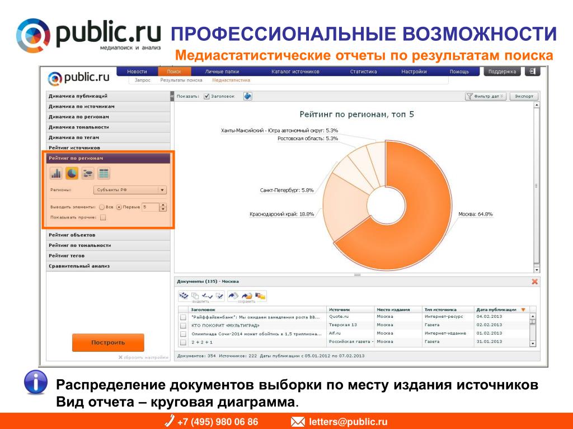Increase the Первые count with the up arrow

pyautogui.click(x=163, y=205)
